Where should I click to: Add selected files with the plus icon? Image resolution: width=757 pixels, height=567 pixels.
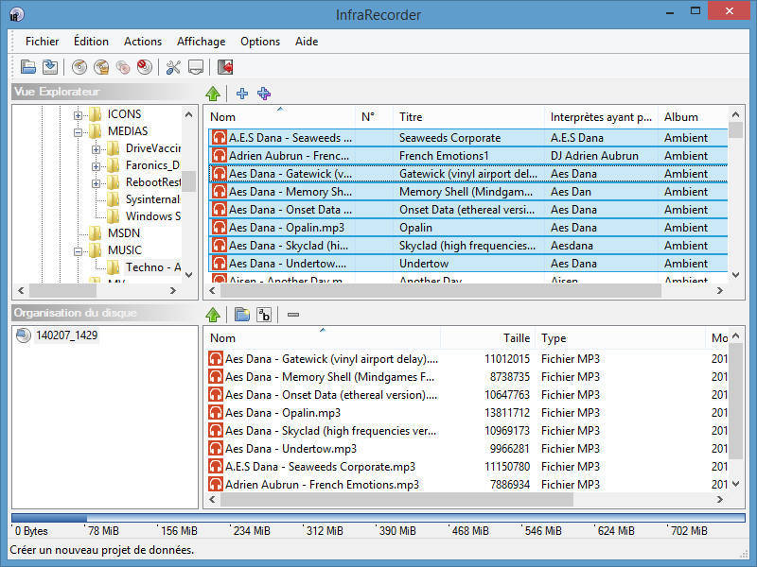242,94
